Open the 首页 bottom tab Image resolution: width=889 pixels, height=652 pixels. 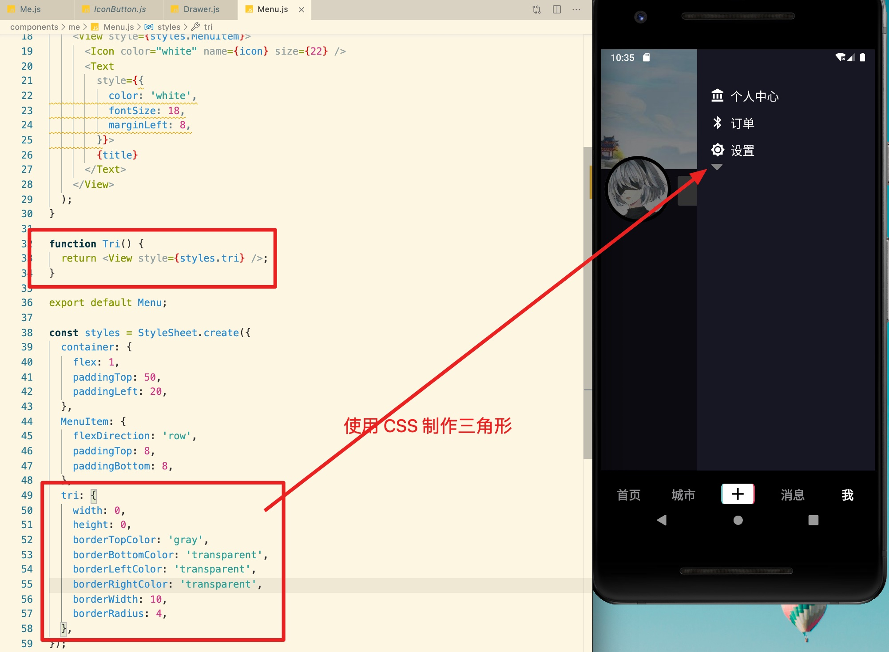(x=628, y=495)
